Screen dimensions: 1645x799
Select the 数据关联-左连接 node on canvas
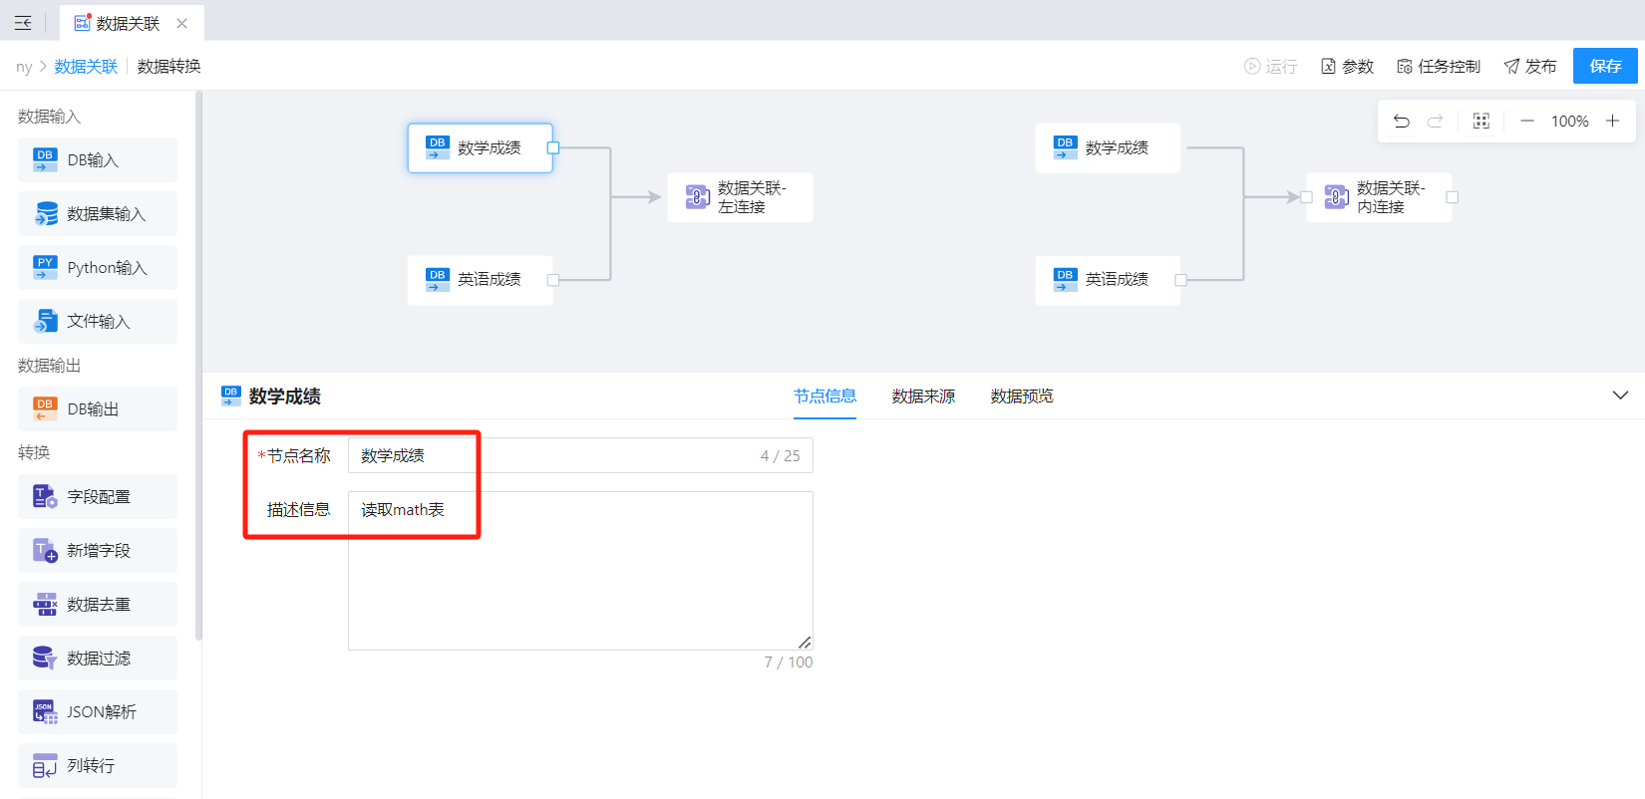coord(740,197)
